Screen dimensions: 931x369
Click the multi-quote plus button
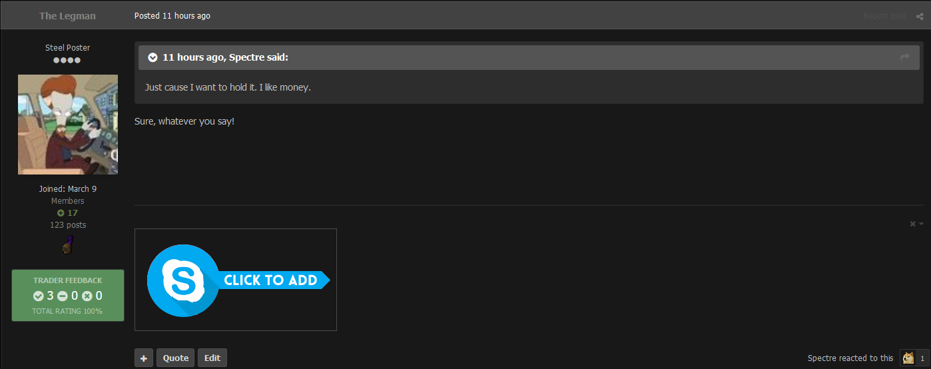pyautogui.click(x=144, y=358)
